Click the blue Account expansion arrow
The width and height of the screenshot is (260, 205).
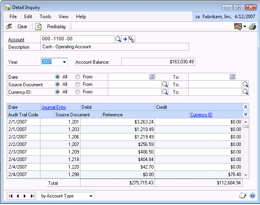(x=125, y=39)
